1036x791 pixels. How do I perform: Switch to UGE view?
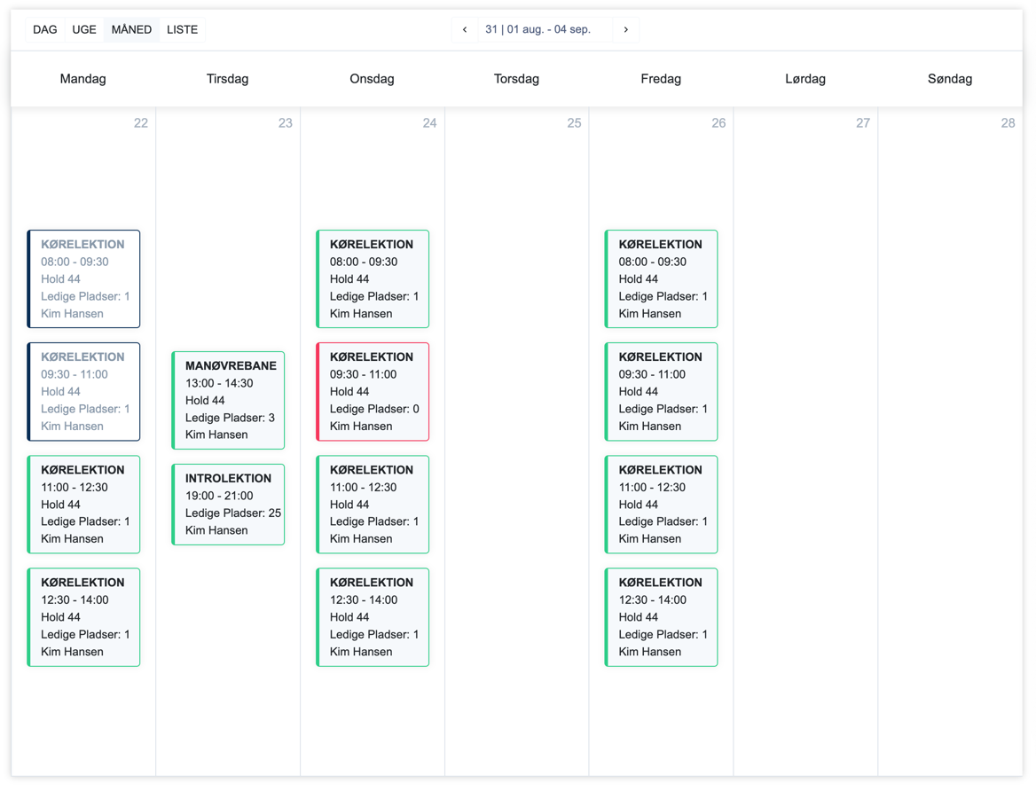[84, 30]
